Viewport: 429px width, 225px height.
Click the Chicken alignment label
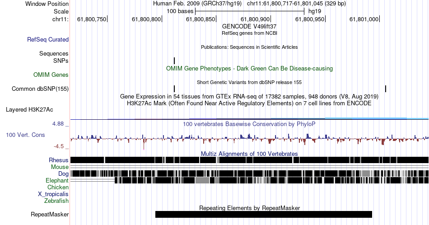[x=58, y=187]
